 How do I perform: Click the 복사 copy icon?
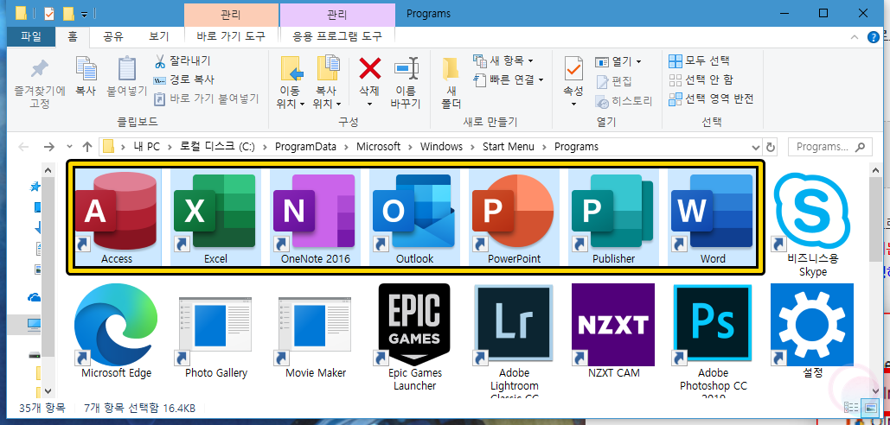click(86, 68)
